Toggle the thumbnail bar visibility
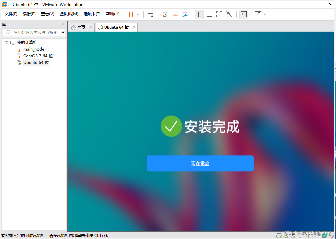The image size is (336, 239). coord(209,14)
